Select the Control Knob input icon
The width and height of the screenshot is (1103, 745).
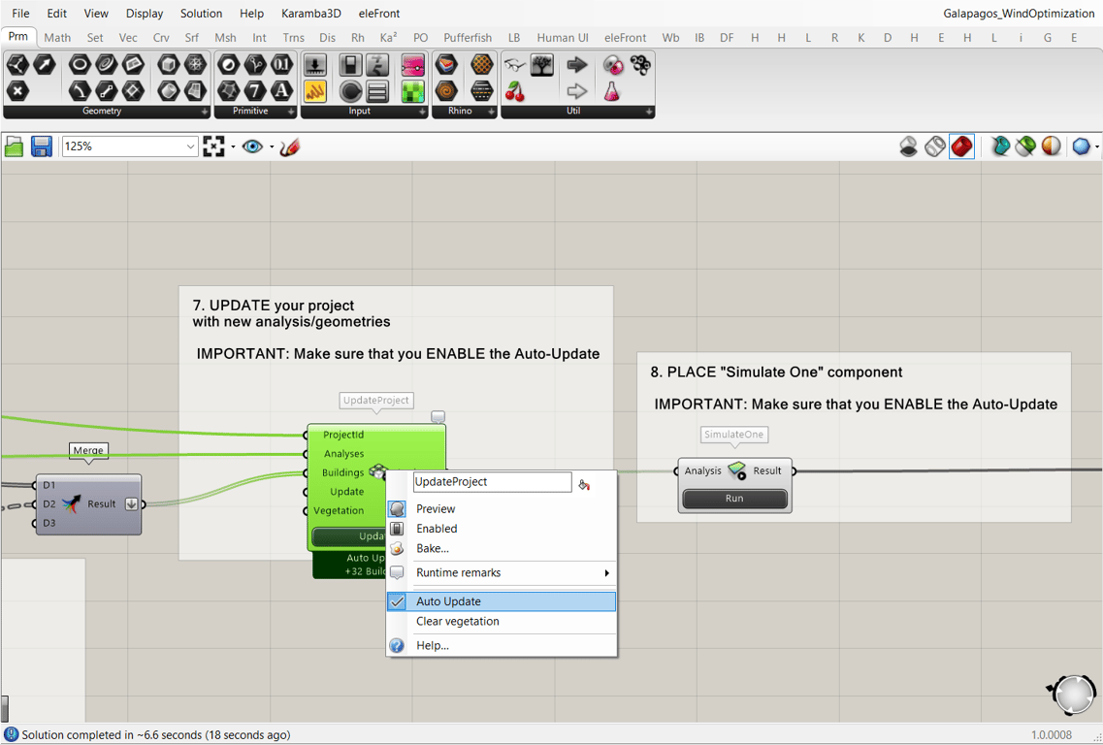coord(350,91)
